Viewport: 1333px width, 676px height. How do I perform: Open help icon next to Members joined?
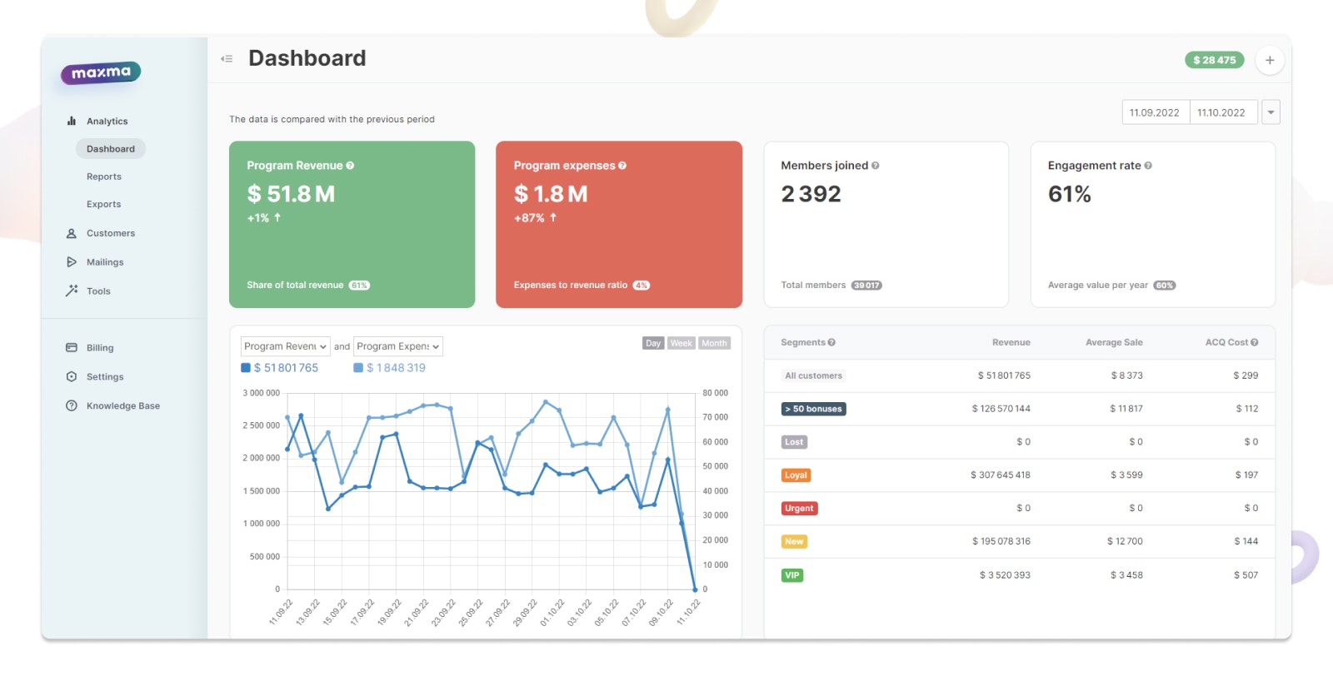coord(875,166)
